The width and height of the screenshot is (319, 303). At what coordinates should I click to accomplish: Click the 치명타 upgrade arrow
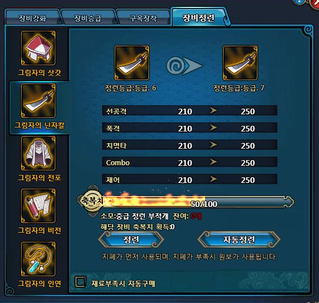coord(213,145)
